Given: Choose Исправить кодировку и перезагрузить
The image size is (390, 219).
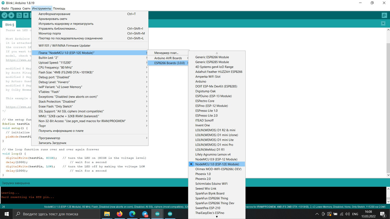Looking at the screenshot, I should (90, 24).
